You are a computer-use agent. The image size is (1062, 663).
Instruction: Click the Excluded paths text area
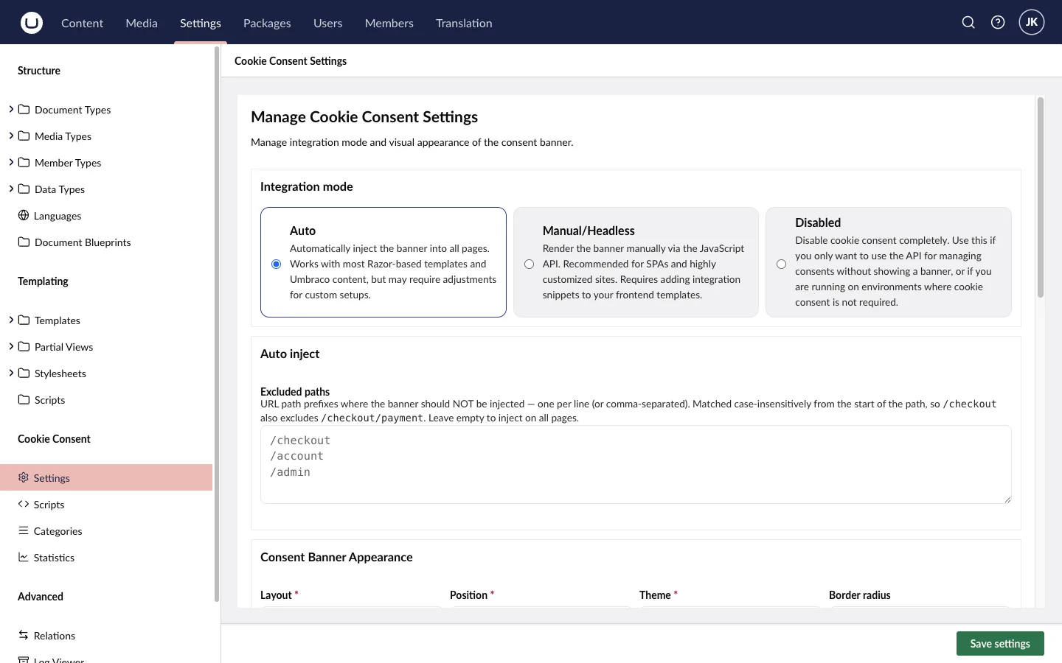click(x=636, y=465)
